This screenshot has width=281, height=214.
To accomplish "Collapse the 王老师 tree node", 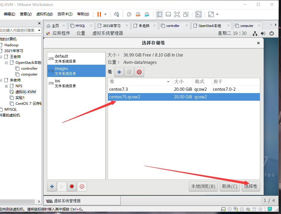I will [x=1, y=57].
